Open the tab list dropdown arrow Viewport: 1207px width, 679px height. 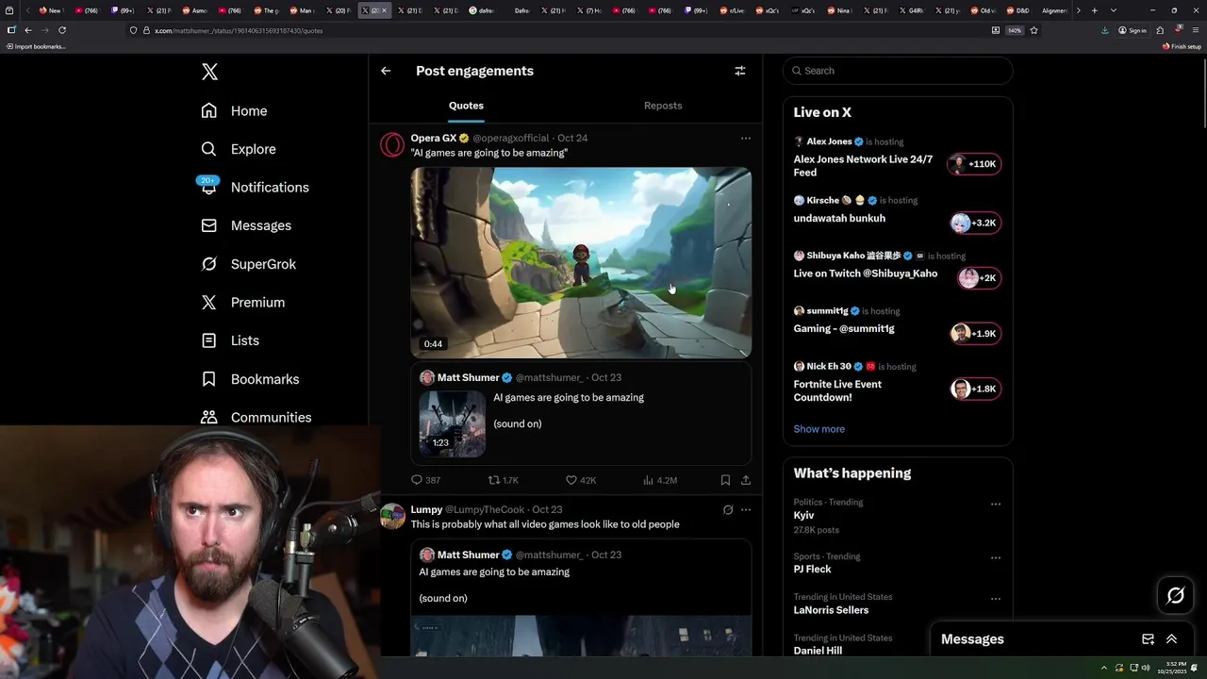coord(1114,10)
